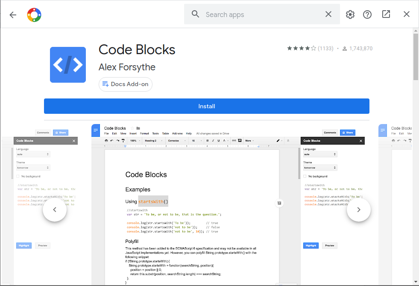Click the star rating
The height and width of the screenshot is (286, 419).
pos(302,48)
